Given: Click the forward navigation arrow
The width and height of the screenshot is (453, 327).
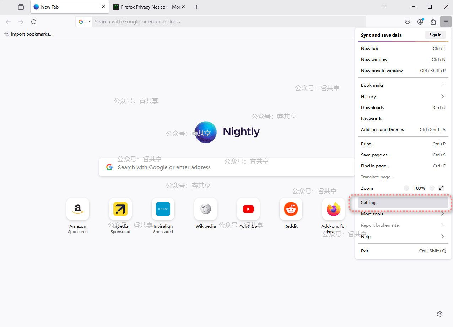Looking at the screenshot, I should click(21, 22).
